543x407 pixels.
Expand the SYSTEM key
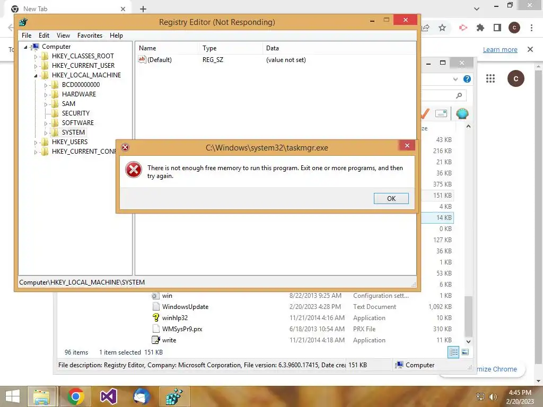46,132
